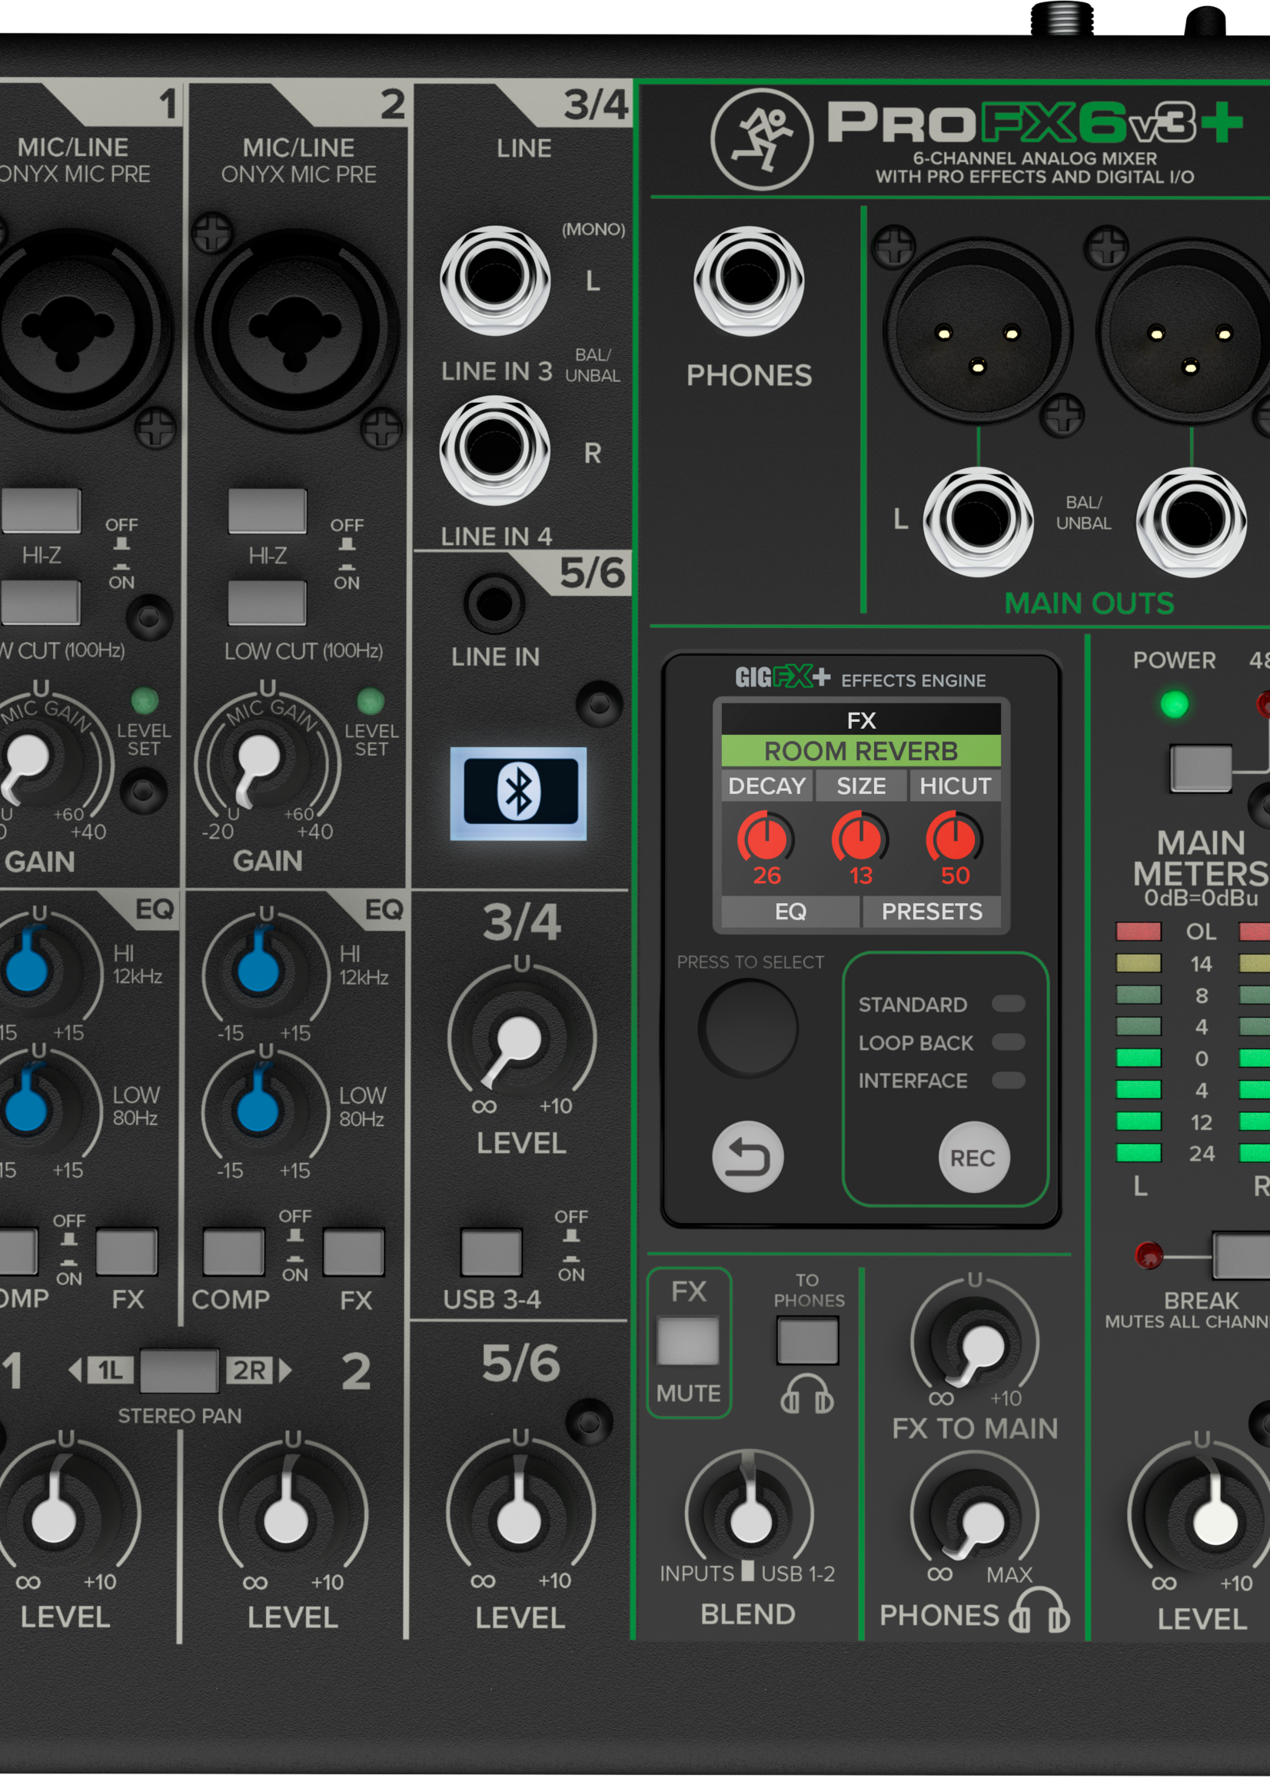Click the red HICUT knob showing 50
Image resolution: width=1270 pixels, height=1778 pixels.
pos(955,839)
